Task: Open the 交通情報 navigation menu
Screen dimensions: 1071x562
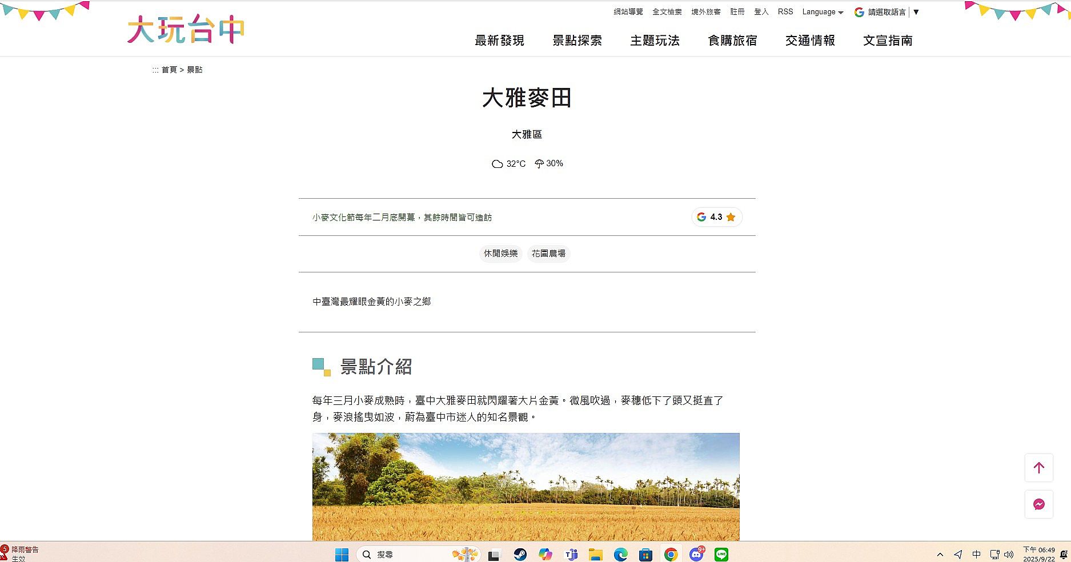Action: click(810, 41)
